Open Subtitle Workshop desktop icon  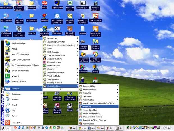click(x=95, y=4)
